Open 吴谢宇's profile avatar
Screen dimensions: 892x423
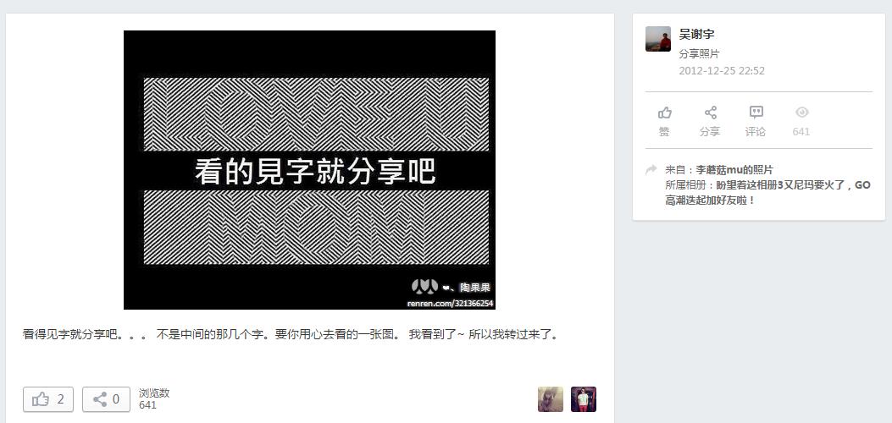pyautogui.click(x=658, y=39)
